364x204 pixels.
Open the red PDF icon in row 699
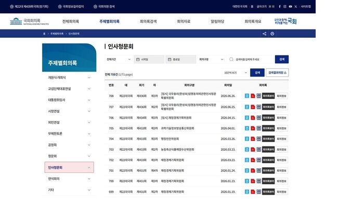pos(253,192)
